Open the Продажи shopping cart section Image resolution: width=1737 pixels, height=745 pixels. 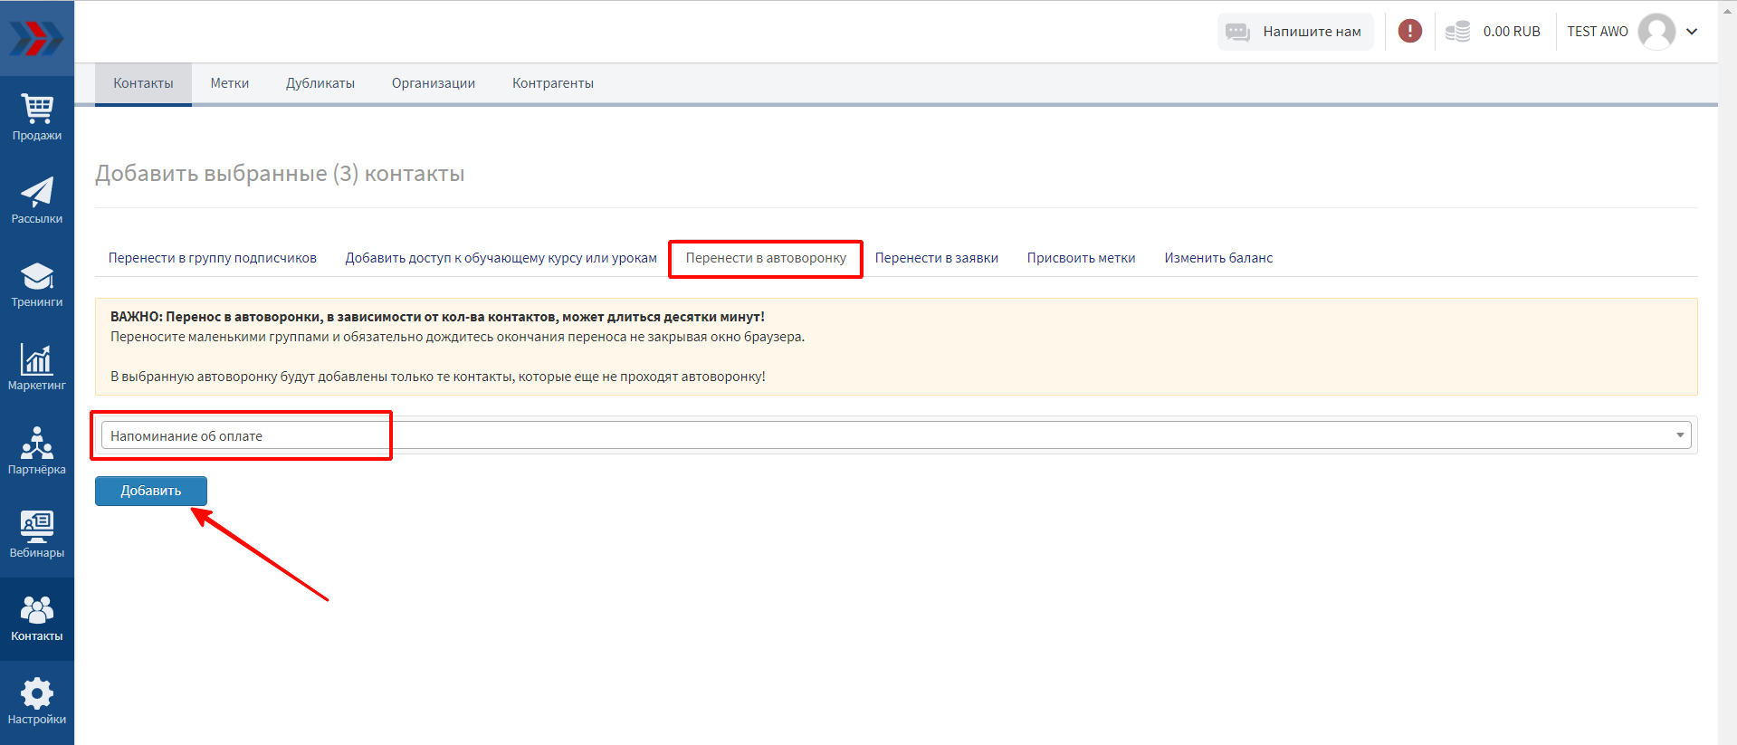tap(37, 118)
